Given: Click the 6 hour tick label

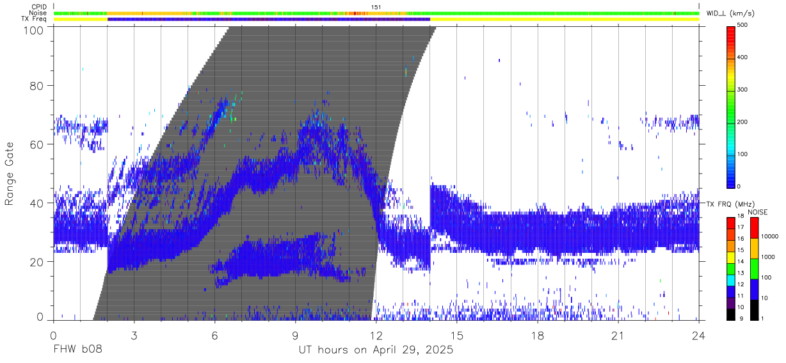Looking at the screenshot, I should coord(214,336).
